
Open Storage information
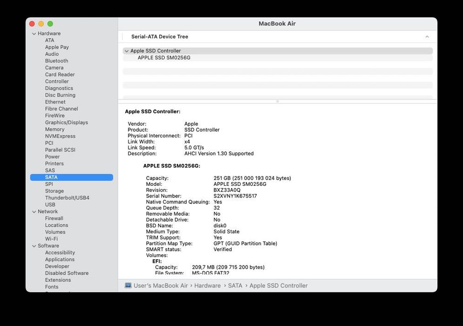54,191
